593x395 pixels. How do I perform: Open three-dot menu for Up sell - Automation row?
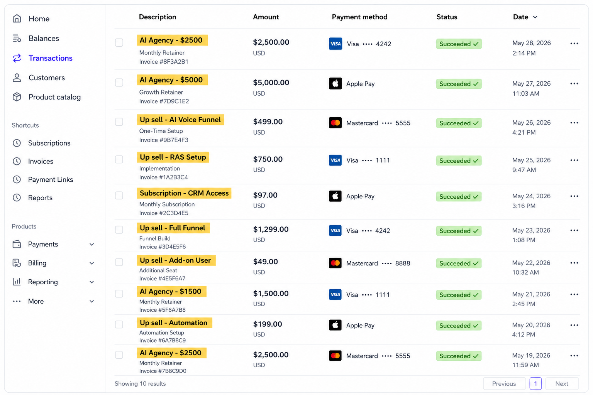574,325
